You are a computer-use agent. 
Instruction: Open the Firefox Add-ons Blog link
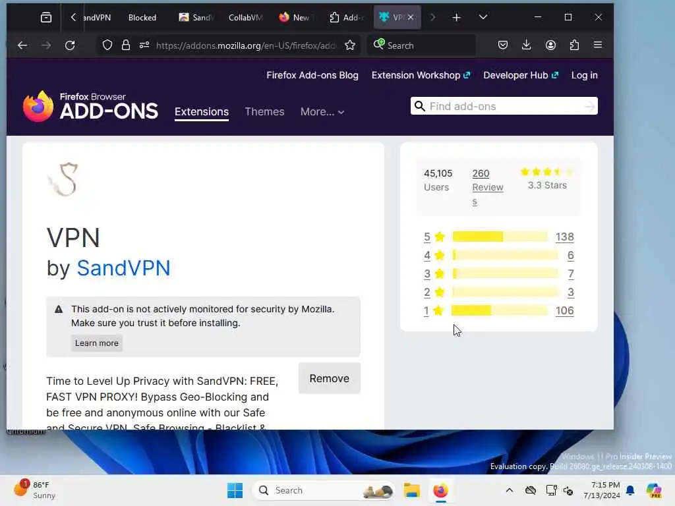(x=312, y=75)
